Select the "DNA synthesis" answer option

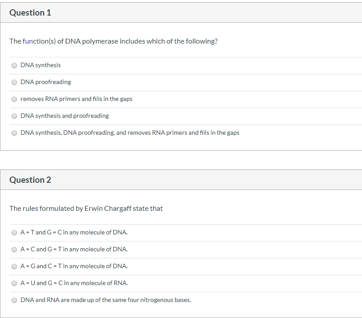coord(14,65)
